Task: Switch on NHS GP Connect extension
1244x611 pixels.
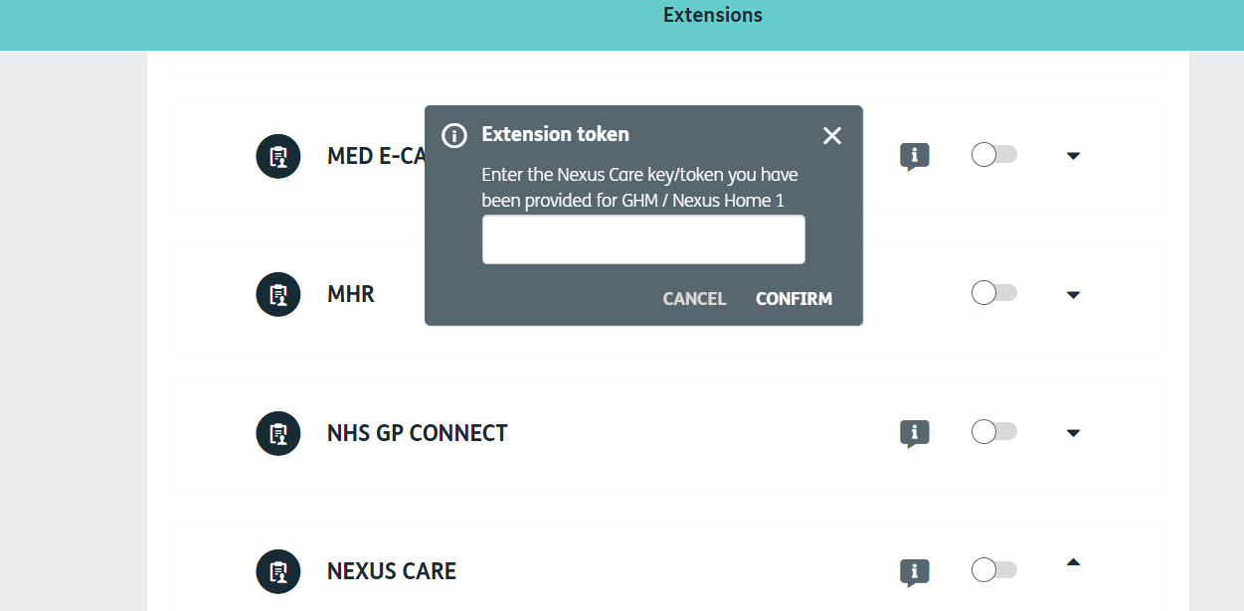Action: 993,431
